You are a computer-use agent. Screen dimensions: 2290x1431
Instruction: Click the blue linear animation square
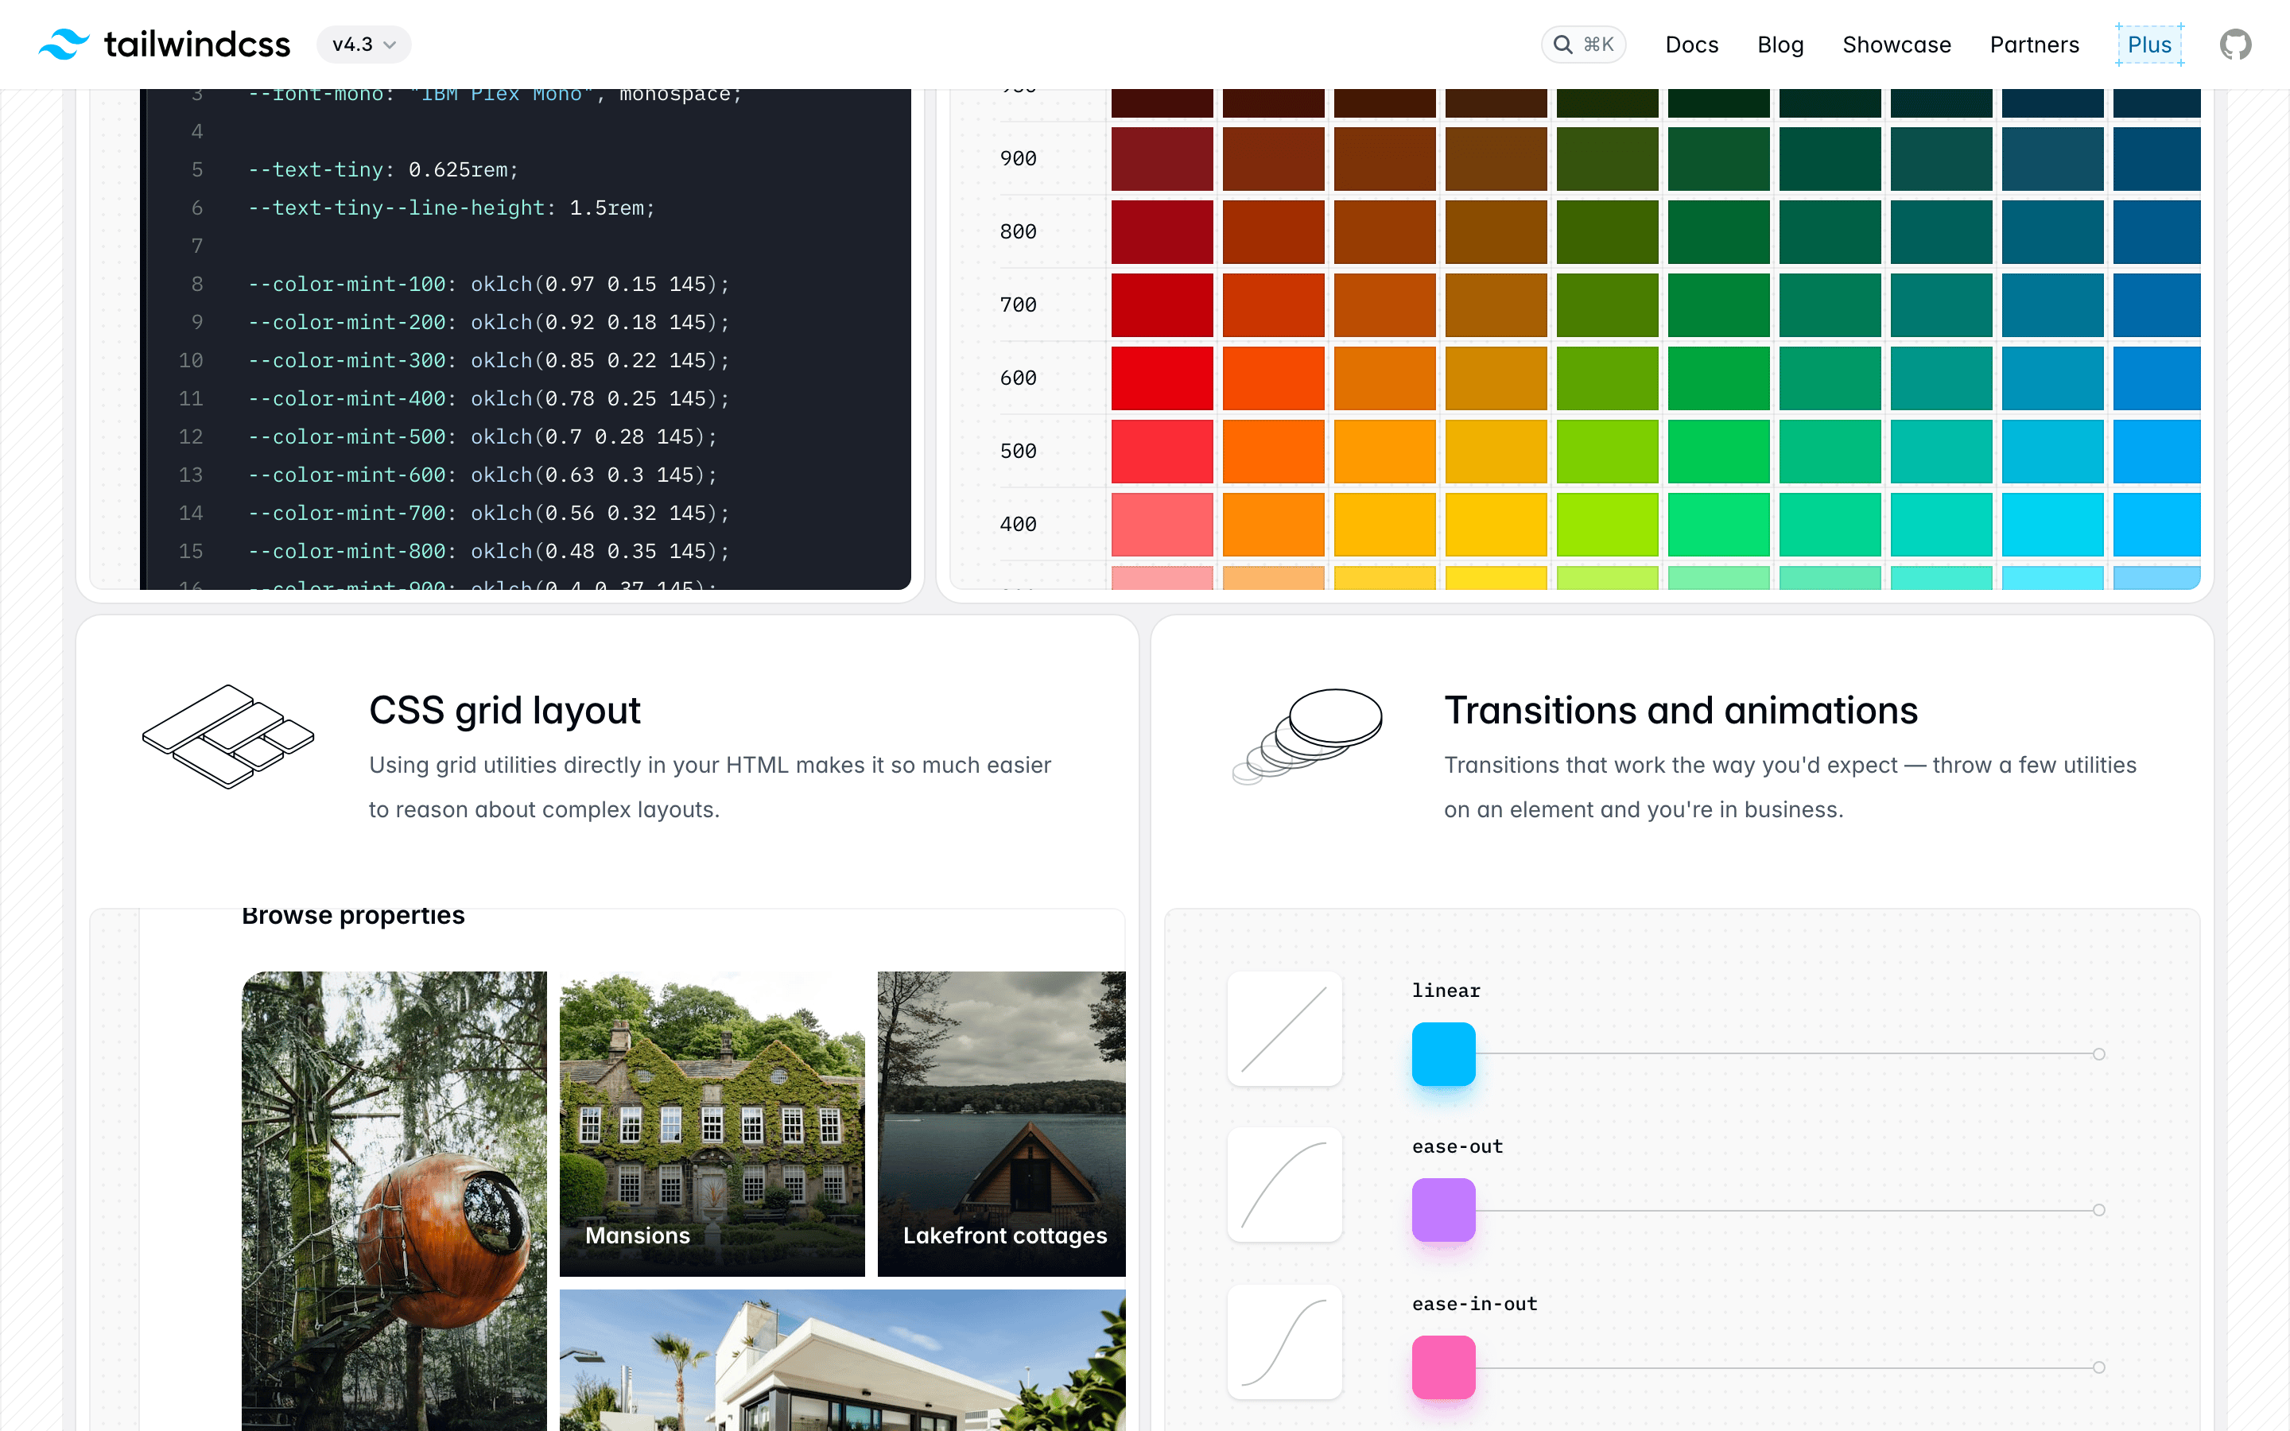[1443, 1053]
